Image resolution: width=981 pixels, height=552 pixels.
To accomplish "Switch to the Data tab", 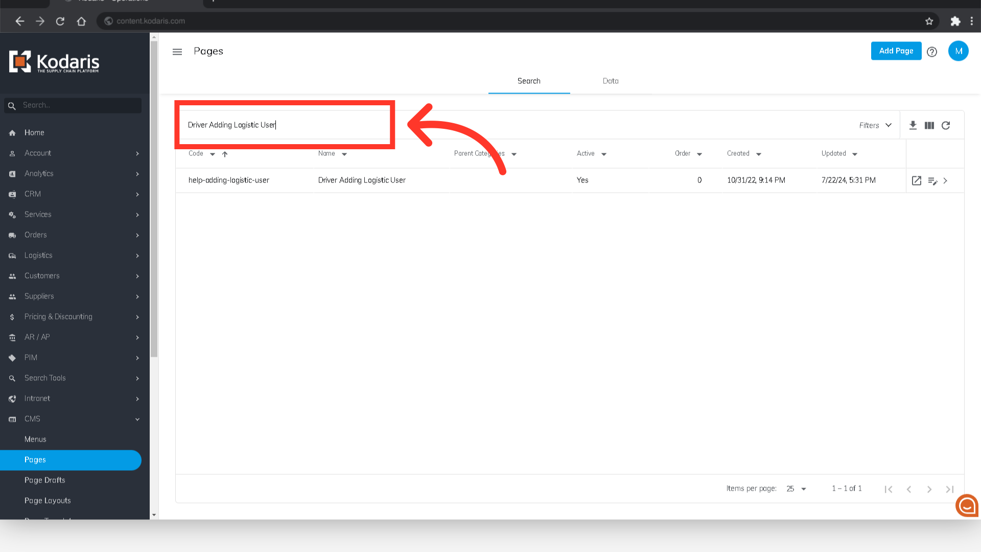I will [611, 81].
